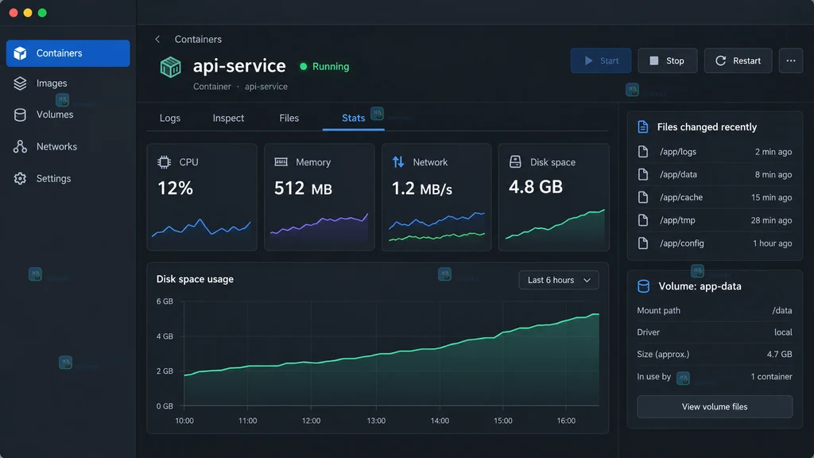Select the Stats tab
This screenshot has width=814, height=458.
[354, 118]
